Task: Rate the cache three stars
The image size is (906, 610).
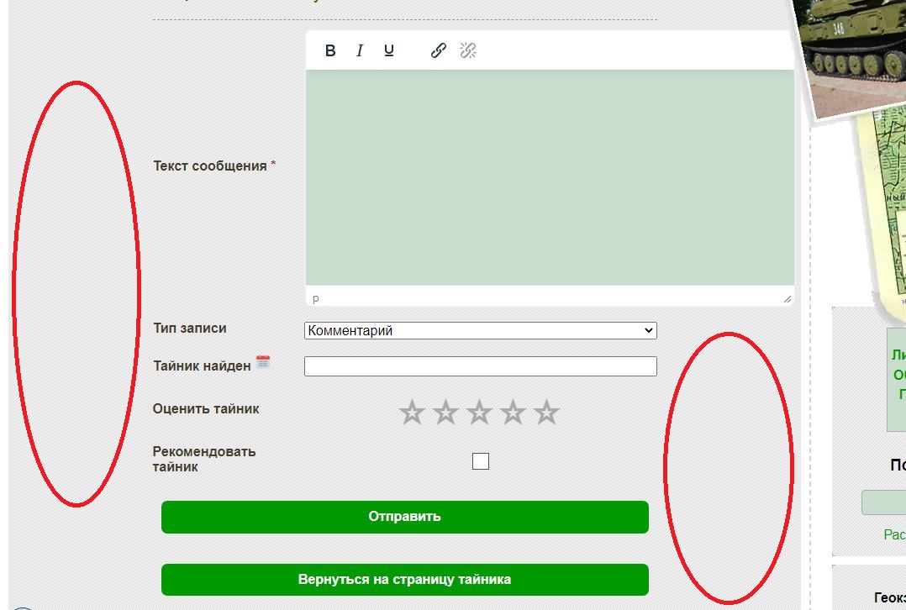Action: [479, 413]
